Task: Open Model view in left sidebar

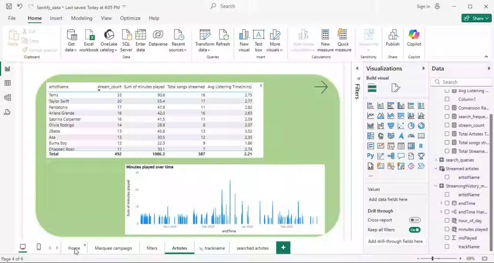Action: click(x=7, y=98)
